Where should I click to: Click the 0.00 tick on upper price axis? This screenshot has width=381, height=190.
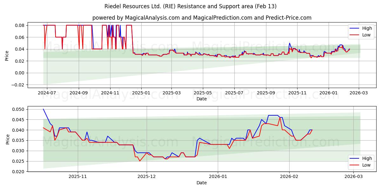(x=20, y=73)
